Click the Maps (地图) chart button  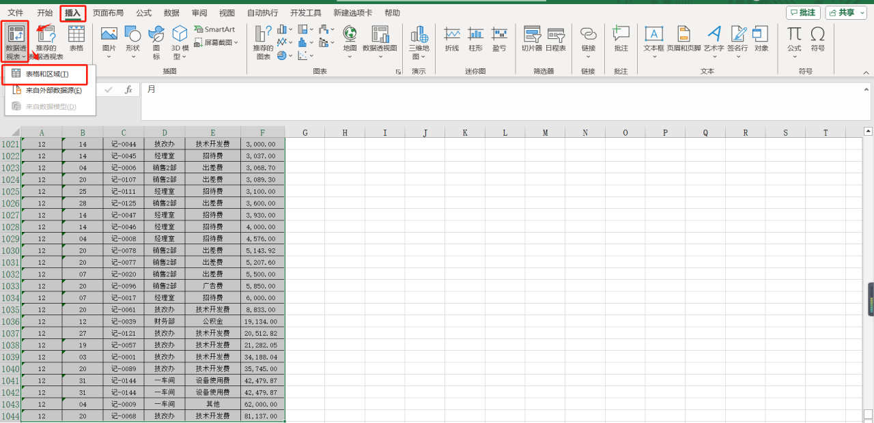pos(350,43)
